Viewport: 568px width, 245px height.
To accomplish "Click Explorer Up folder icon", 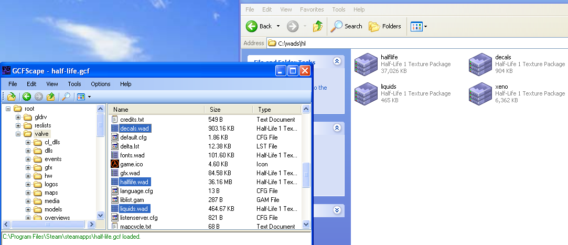I will (318, 26).
